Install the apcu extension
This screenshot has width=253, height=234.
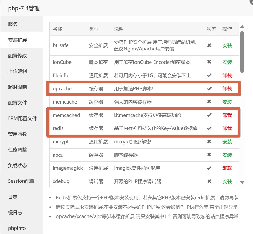tap(227, 155)
